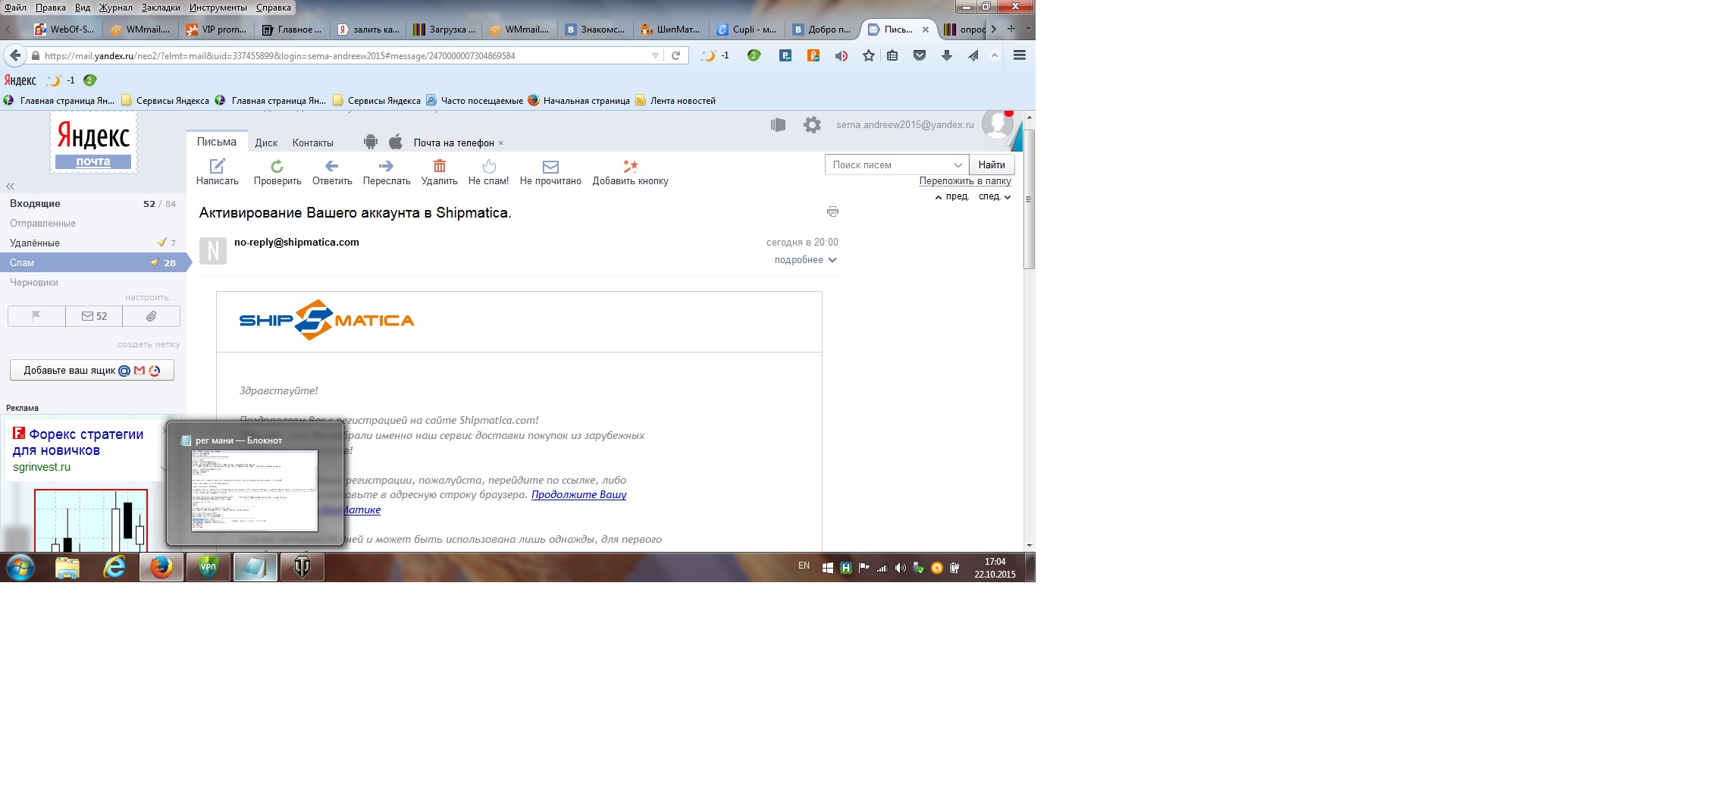Click the Android mobile app icon
The image size is (1730, 799).
pyautogui.click(x=371, y=142)
